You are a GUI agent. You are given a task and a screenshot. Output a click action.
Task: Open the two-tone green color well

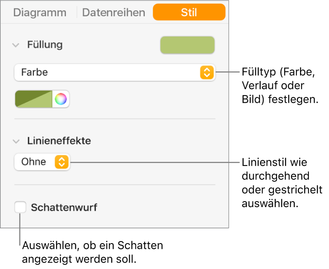[34, 99]
